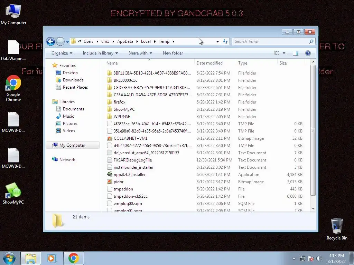Click the Refresh button beside address bar
Viewport: 354px width, 265px height.
point(225,41)
